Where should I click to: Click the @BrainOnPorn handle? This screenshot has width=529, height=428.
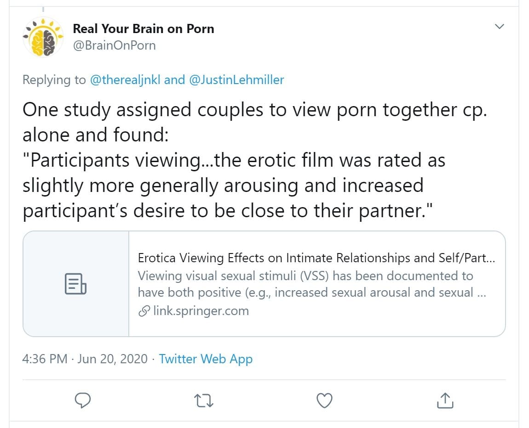tap(114, 45)
